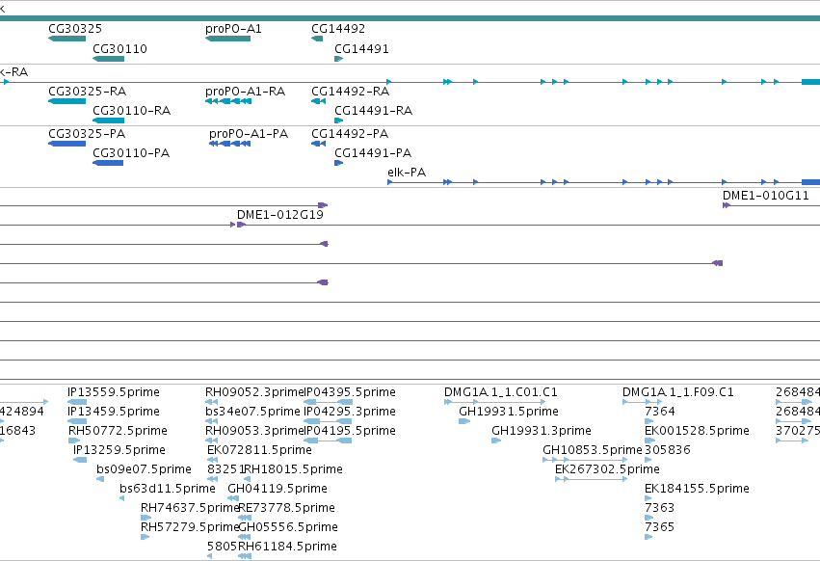
Task: Open the RE73778.5prime EST label
Action: pos(286,508)
